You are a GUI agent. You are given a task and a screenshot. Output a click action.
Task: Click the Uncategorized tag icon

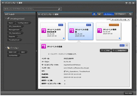8,18
